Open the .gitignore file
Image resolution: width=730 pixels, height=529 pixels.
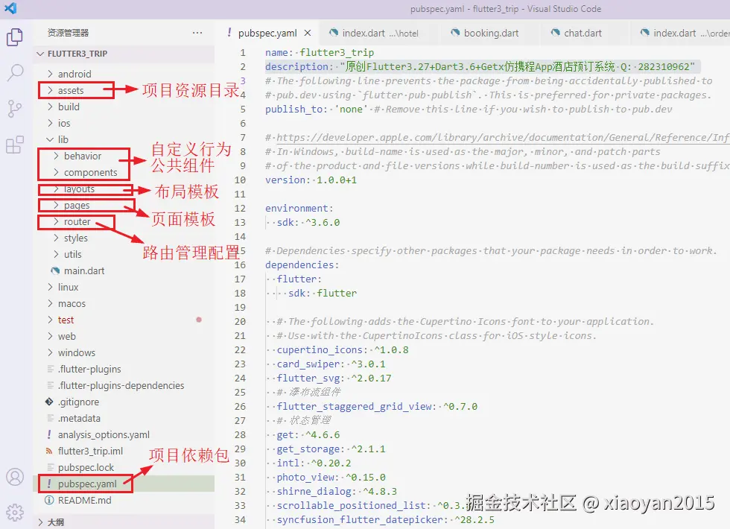(x=78, y=402)
